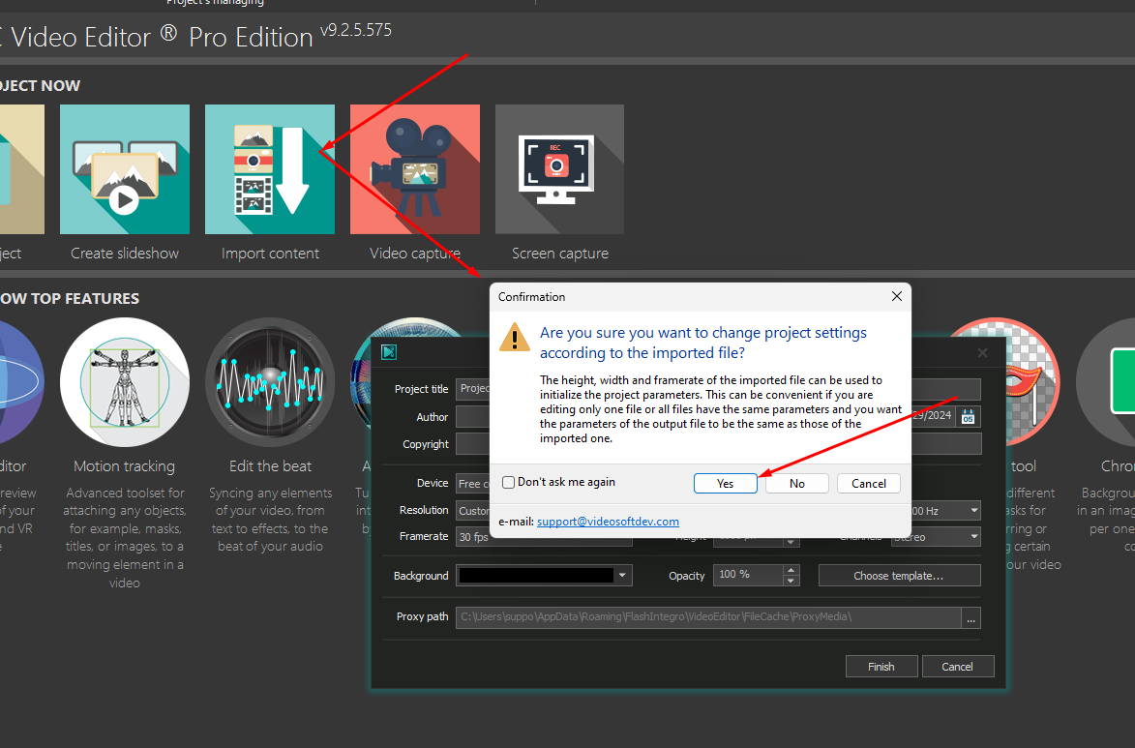
Task: Click the "Advanced toolset for attaching" description
Action: click(125, 537)
